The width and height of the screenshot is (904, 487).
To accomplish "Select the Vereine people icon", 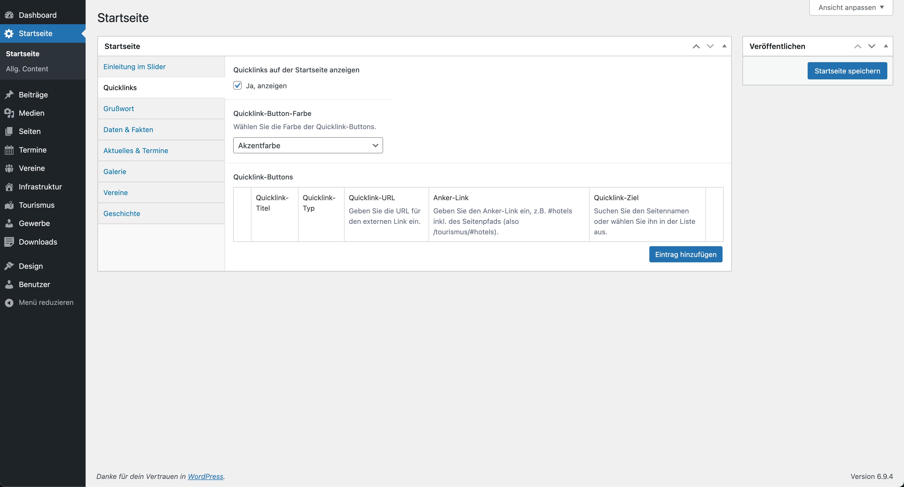I will (9, 168).
